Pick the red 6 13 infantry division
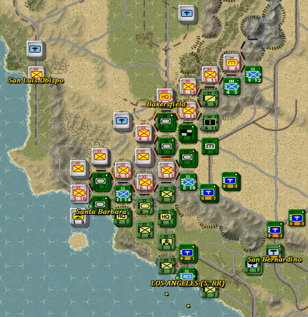308x317 pixels. coord(145,182)
